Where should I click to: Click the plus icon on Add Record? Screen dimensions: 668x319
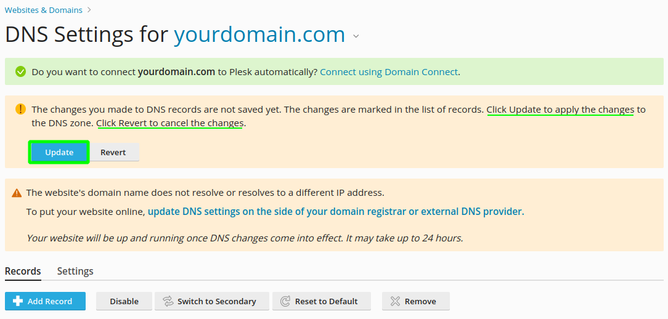click(18, 301)
